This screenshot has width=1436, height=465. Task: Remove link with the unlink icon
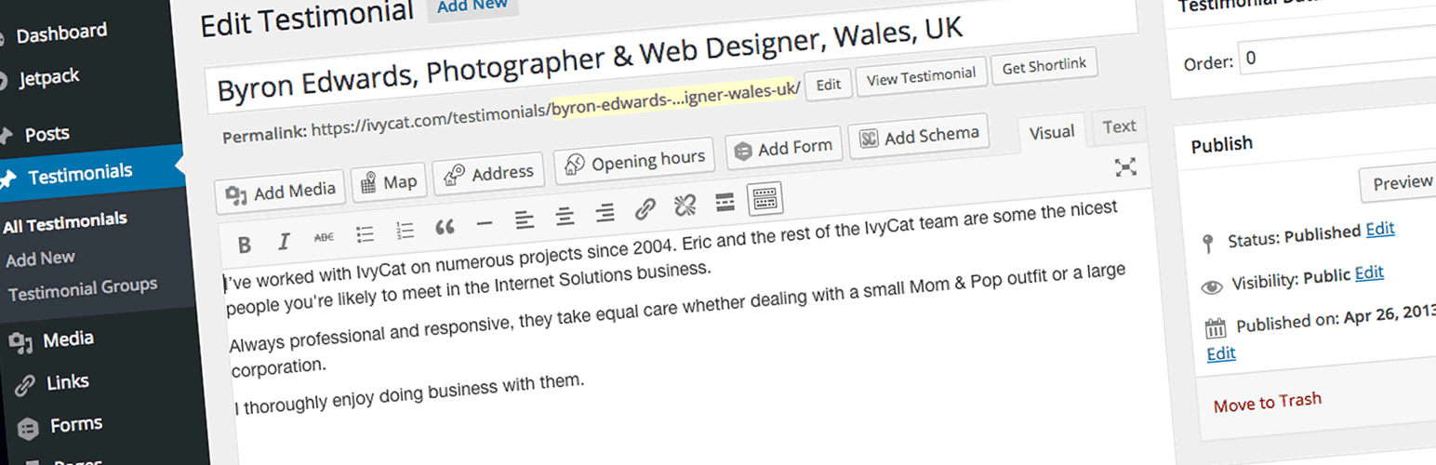click(685, 206)
